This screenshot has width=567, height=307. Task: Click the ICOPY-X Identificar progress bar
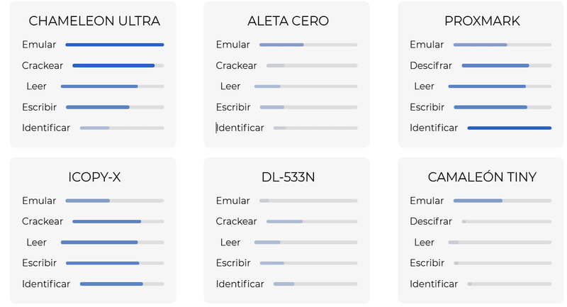click(x=122, y=284)
